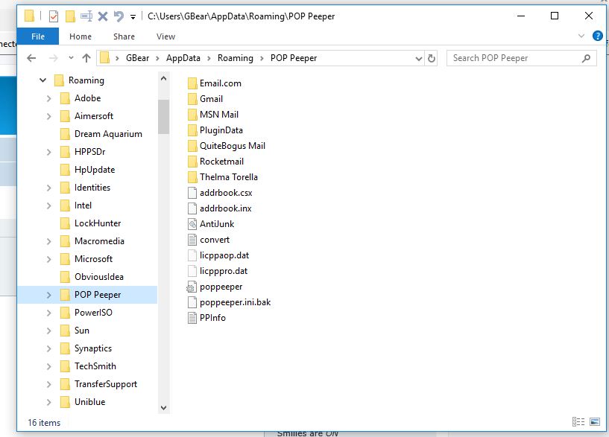Select the MSN Mail folder

click(213, 115)
